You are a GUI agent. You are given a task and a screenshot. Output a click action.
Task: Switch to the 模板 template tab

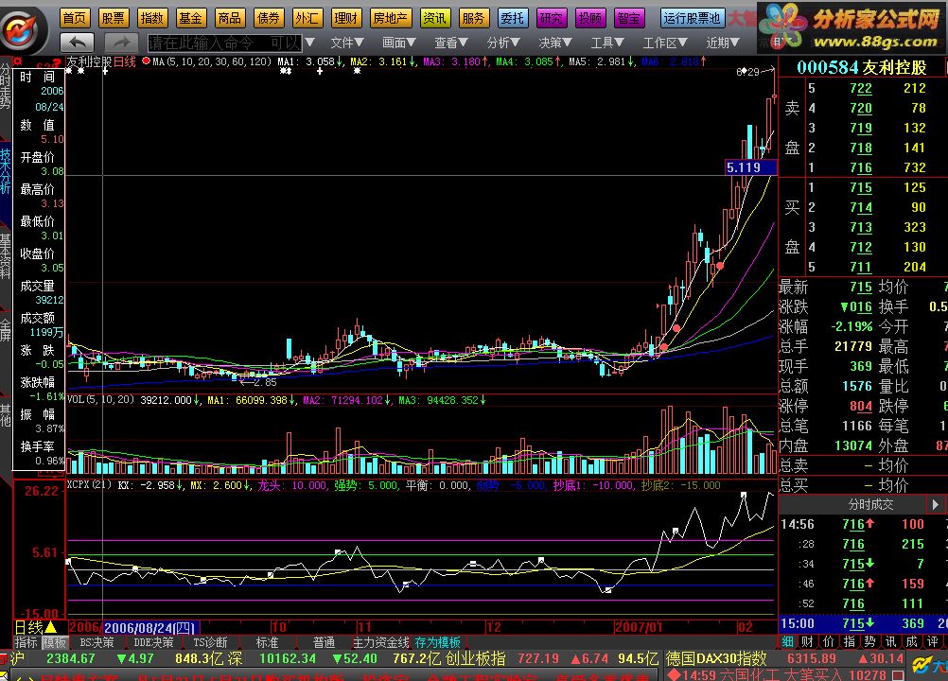pos(54,642)
